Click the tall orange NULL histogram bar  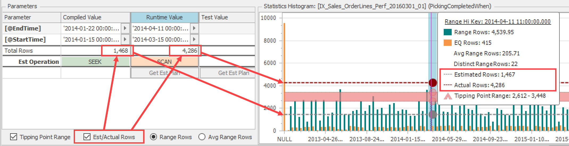(284, 77)
